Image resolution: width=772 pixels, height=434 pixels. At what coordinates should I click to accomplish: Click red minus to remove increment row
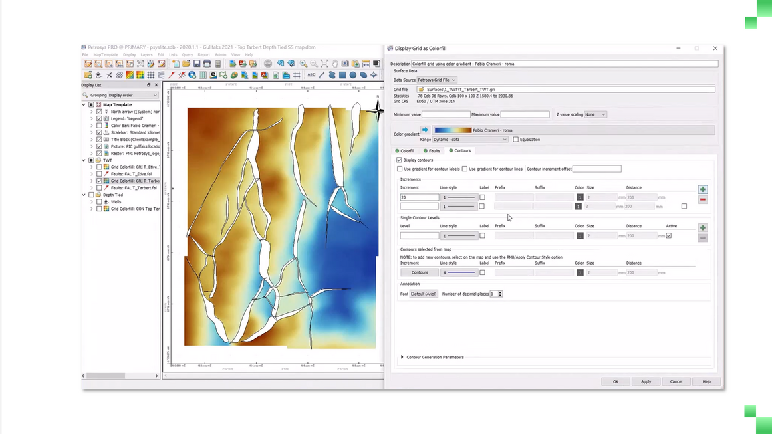point(702,199)
